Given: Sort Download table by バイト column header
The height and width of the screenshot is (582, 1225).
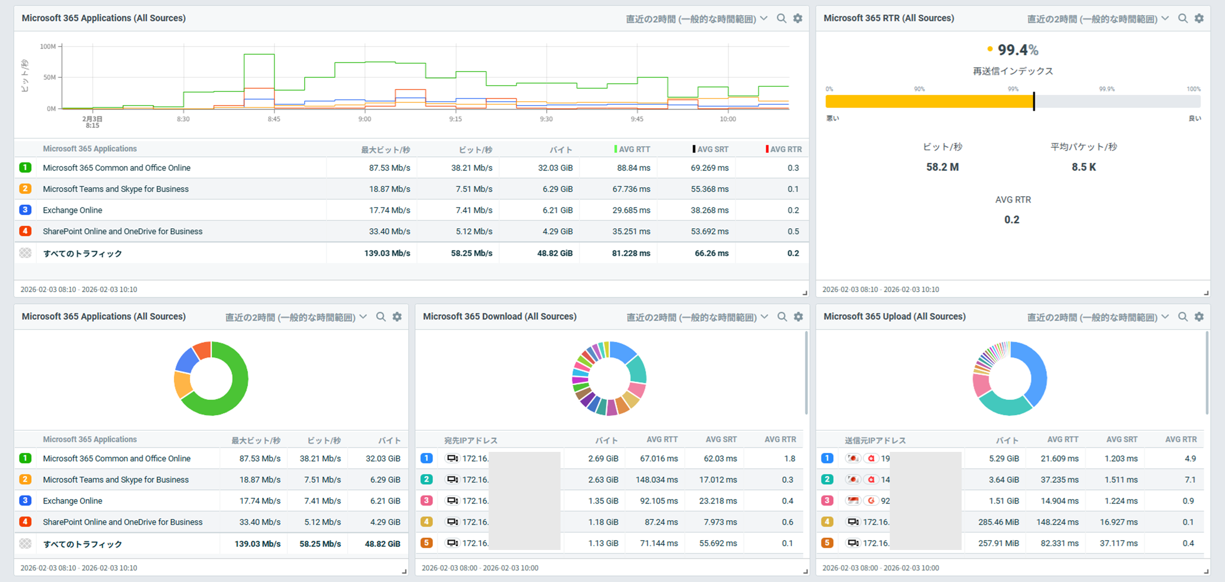Looking at the screenshot, I should coord(606,440).
